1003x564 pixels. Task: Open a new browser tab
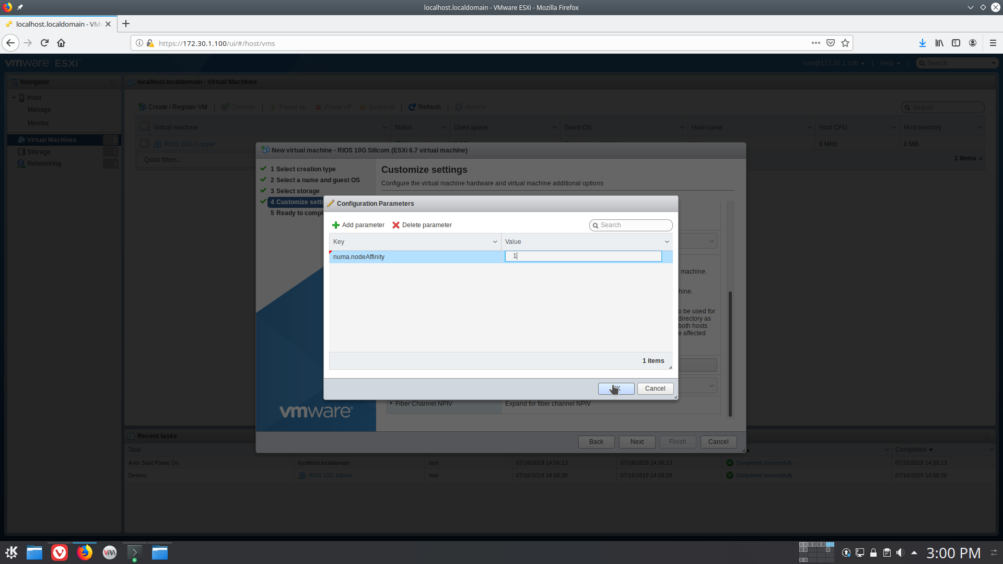coord(126,23)
